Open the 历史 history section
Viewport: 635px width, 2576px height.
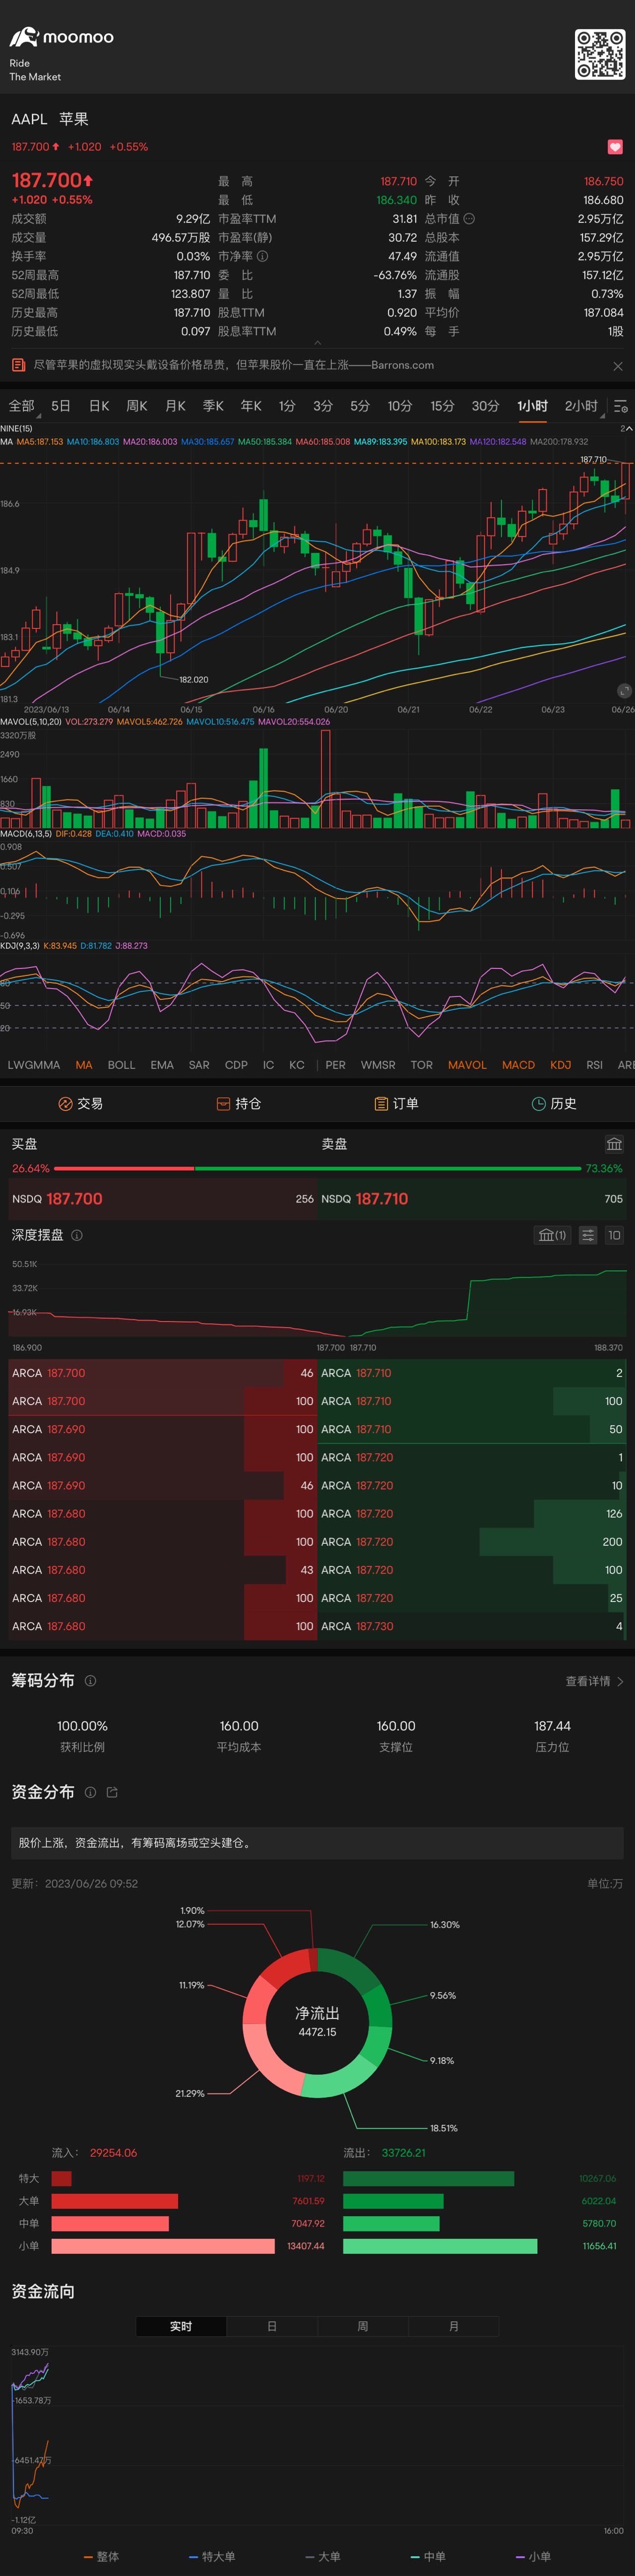pyautogui.click(x=554, y=1104)
